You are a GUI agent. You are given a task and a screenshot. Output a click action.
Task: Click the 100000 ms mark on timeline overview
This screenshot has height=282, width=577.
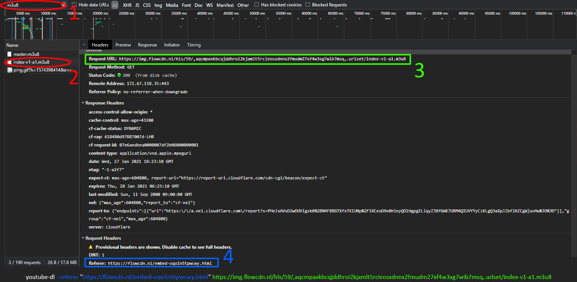pos(517,13)
